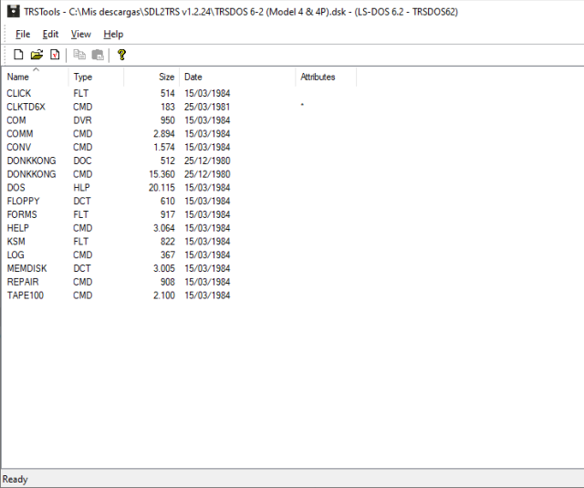Select the FLOPPY file
584x488 pixels.
pos(23,201)
